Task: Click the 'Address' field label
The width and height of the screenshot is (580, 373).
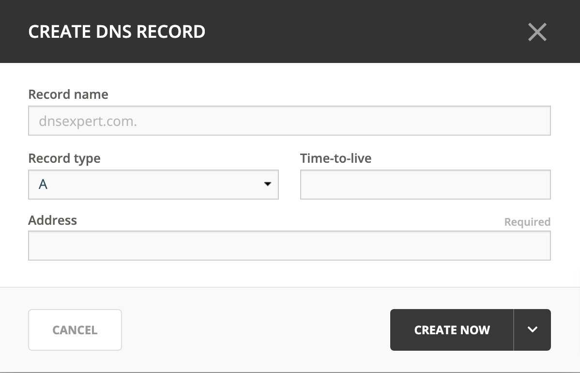Action: (x=52, y=220)
